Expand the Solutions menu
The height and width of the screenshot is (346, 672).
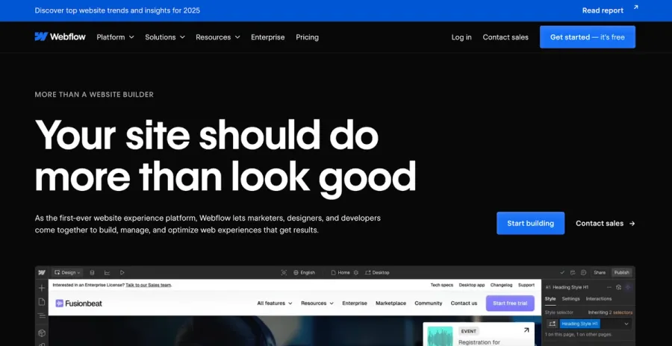[x=165, y=37]
